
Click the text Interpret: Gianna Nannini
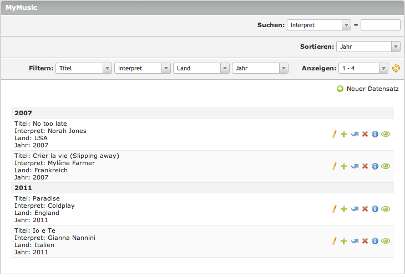[55, 238]
